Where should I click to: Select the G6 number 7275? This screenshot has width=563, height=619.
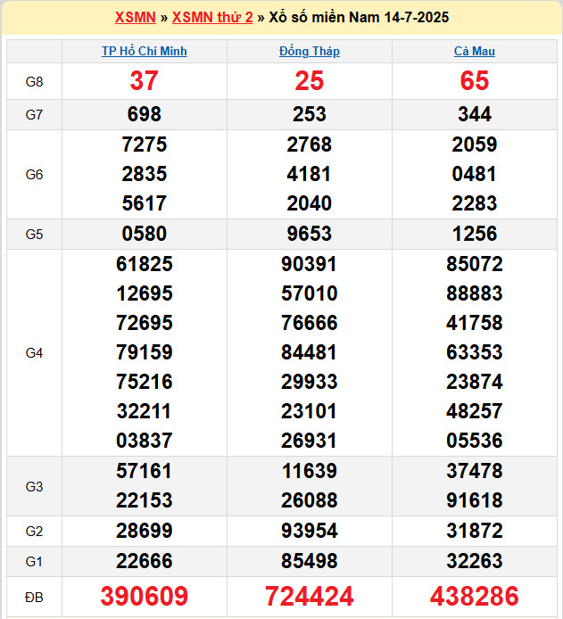click(145, 144)
